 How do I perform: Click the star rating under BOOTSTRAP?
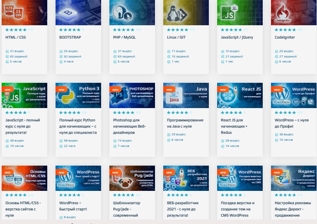[70, 30]
